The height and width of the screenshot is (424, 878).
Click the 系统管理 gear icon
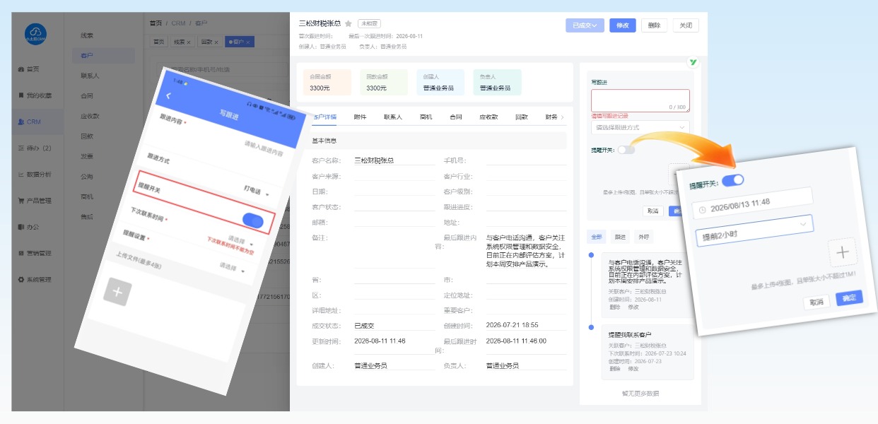click(21, 279)
